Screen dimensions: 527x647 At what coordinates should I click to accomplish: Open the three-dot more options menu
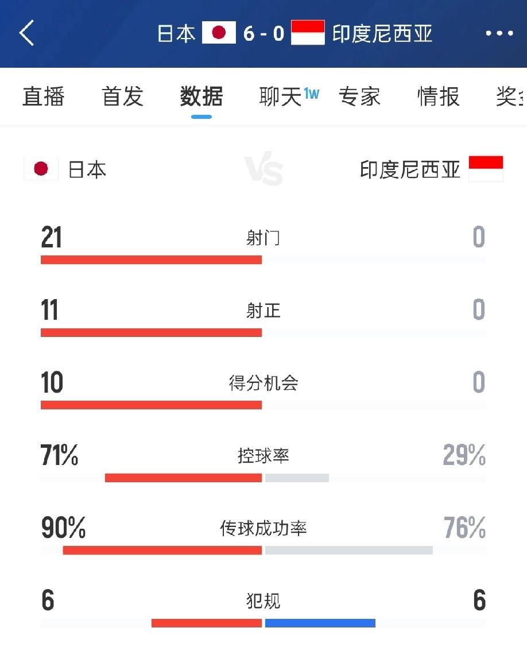click(499, 33)
